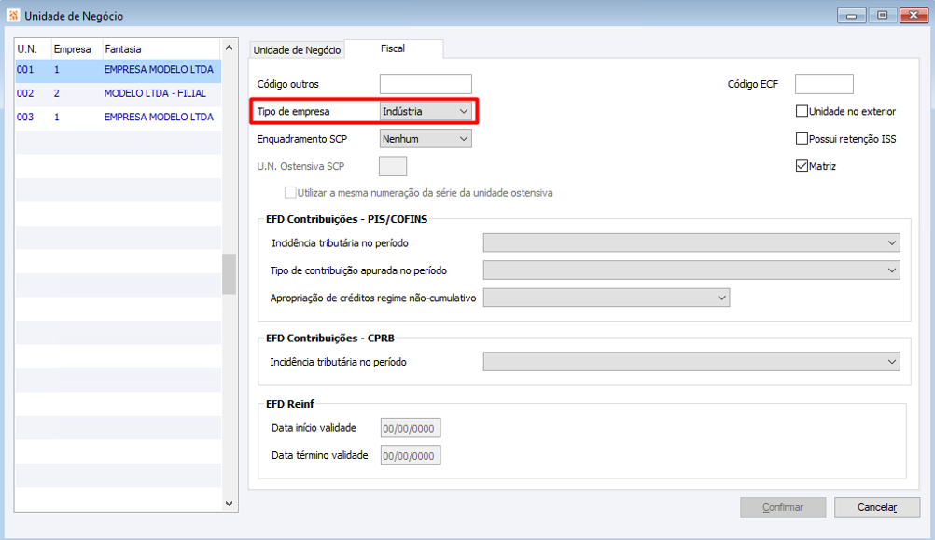Screen dimensions: 935x540
Task: Minimize the Unidade de Negócio window
Action: pos(852,16)
